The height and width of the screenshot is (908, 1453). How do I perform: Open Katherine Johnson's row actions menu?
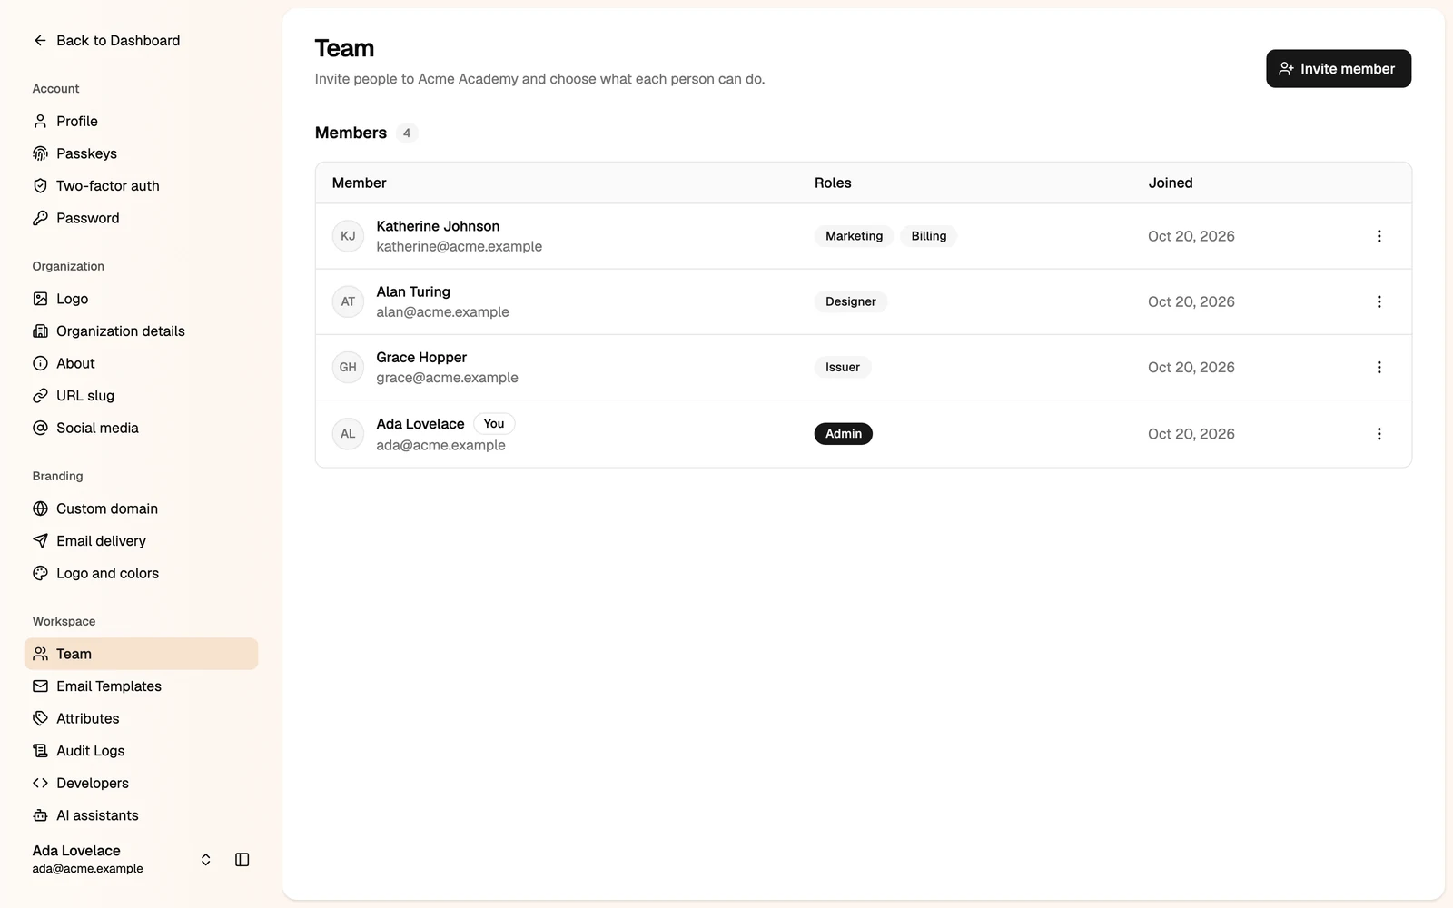(x=1379, y=236)
